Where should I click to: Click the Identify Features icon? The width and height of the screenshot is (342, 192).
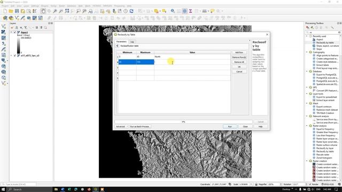(x=173, y=11)
